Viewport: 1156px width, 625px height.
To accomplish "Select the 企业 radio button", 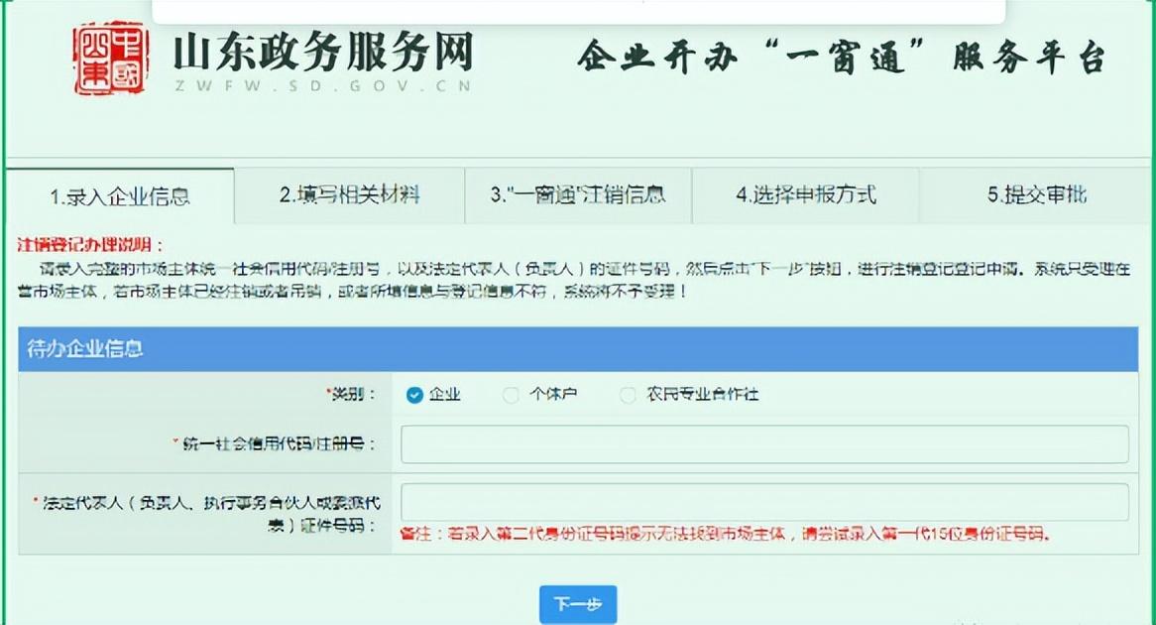I will [414, 395].
